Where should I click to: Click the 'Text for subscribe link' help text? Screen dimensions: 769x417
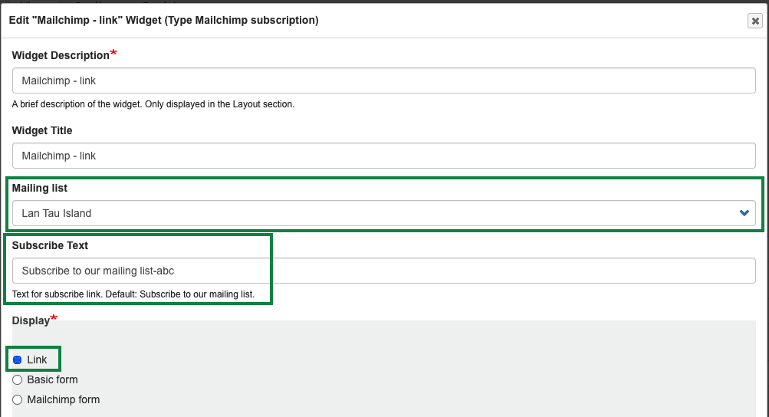point(133,294)
